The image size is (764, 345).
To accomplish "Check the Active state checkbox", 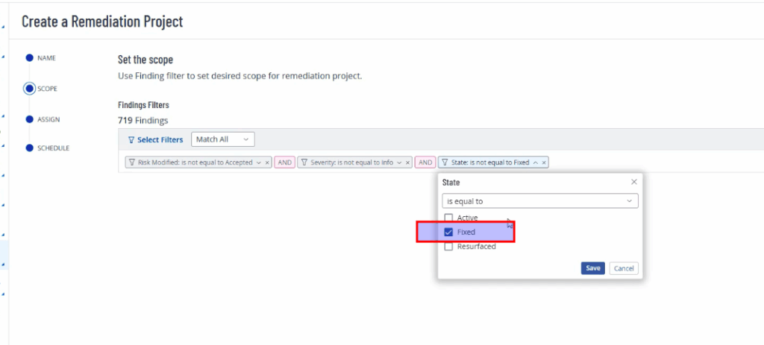I will pyautogui.click(x=448, y=218).
